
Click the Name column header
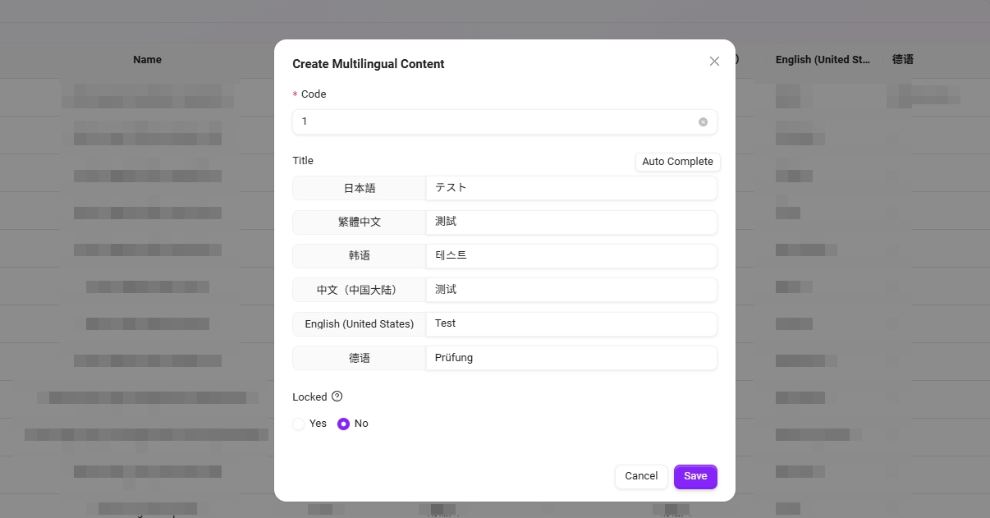(x=148, y=60)
